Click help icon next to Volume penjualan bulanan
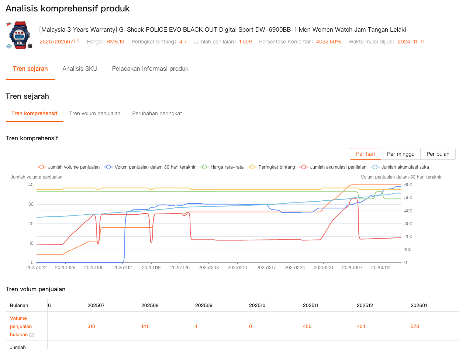Image resolution: width=459 pixels, height=349 pixels. click(32, 335)
